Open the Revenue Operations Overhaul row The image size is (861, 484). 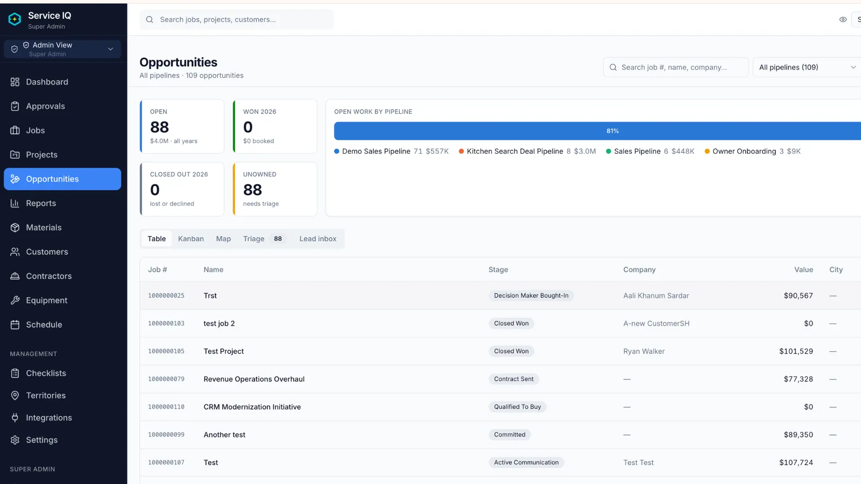point(500,379)
